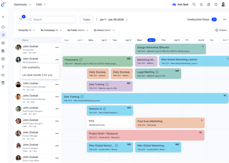Screen dimensions: 229x163
Task: Toggle check circle on Legal Meeting task
Action: point(157,72)
